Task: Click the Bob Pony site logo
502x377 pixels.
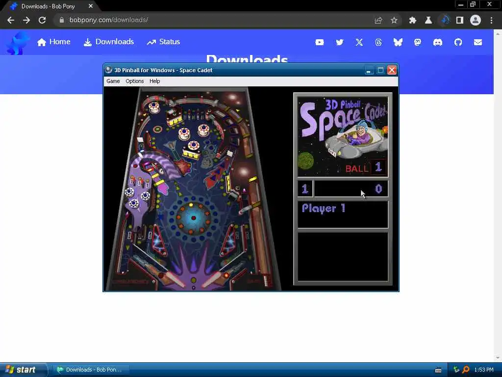Action: click(18, 43)
